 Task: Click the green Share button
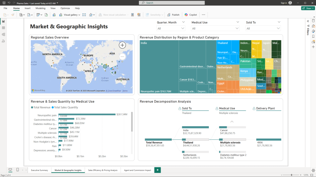click(308, 8)
